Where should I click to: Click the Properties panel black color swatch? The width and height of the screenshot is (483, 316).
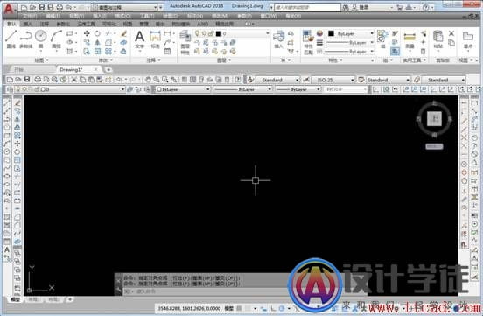332,33
